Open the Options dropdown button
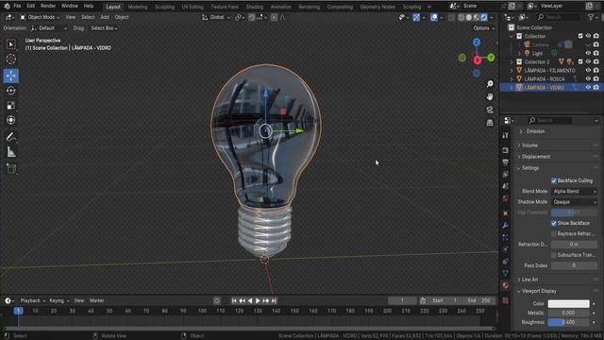 pos(484,28)
